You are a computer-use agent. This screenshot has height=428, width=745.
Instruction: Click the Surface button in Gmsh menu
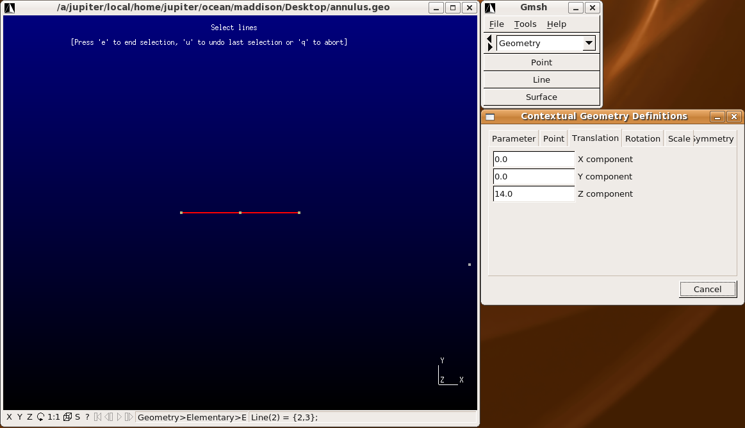click(541, 97)
